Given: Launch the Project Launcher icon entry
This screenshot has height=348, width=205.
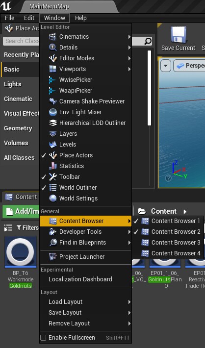Looking at the screenshot, I should [x=52, y=256].
